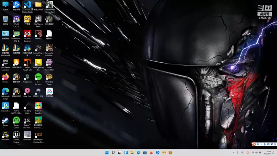The image size is (277, 156).
Task: Open taskbar Search magnifier
Action: tap(113, 153)
